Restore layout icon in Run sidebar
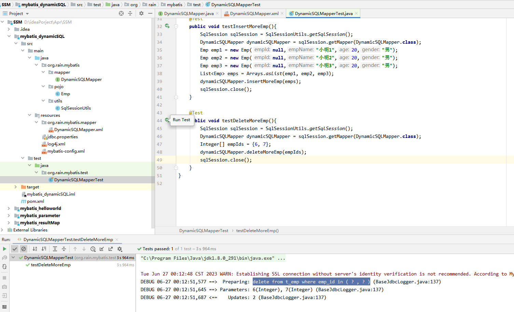 pos(4,307)
